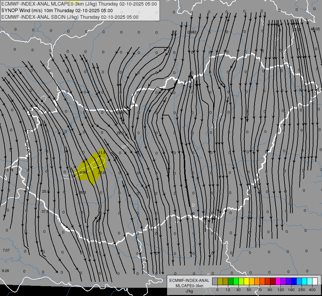Screen dimensions: 322x296
Task: Select the cyan legend swatch right of 250
Action: [304, 281]
